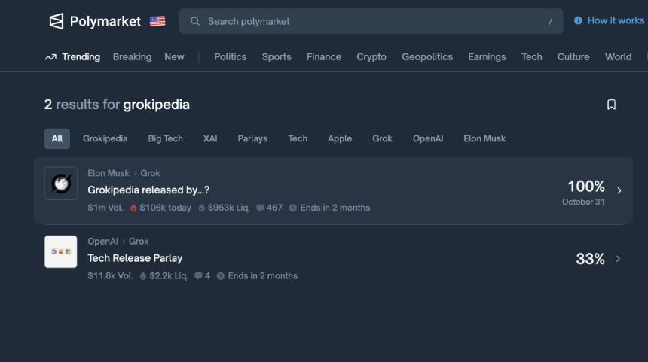Select the Big Tech filter chip

point(165,138)
